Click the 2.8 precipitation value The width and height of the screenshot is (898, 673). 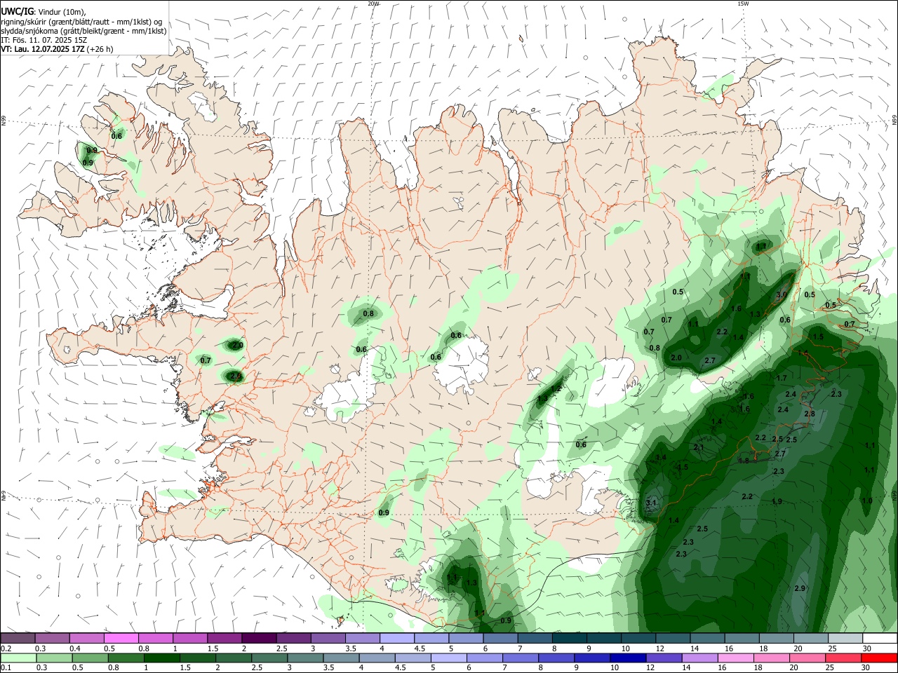pos(810,414)
